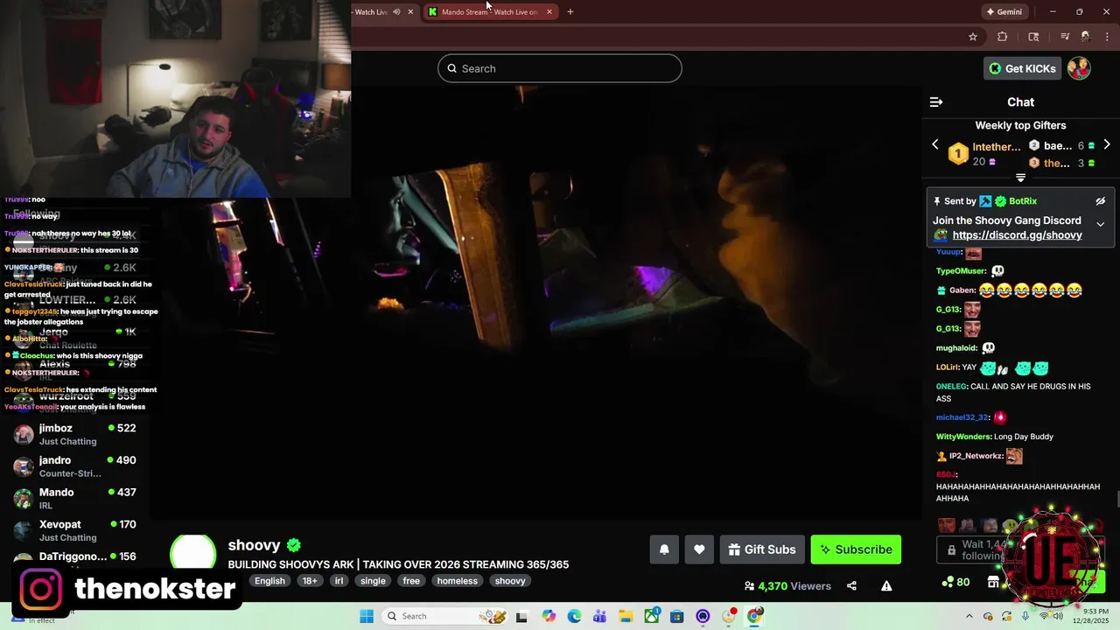The height and width of the screenshot is (630, 1120).
Task: Open the Google Lens search icon in the toolbar
Action: (x=1033, y=37)
